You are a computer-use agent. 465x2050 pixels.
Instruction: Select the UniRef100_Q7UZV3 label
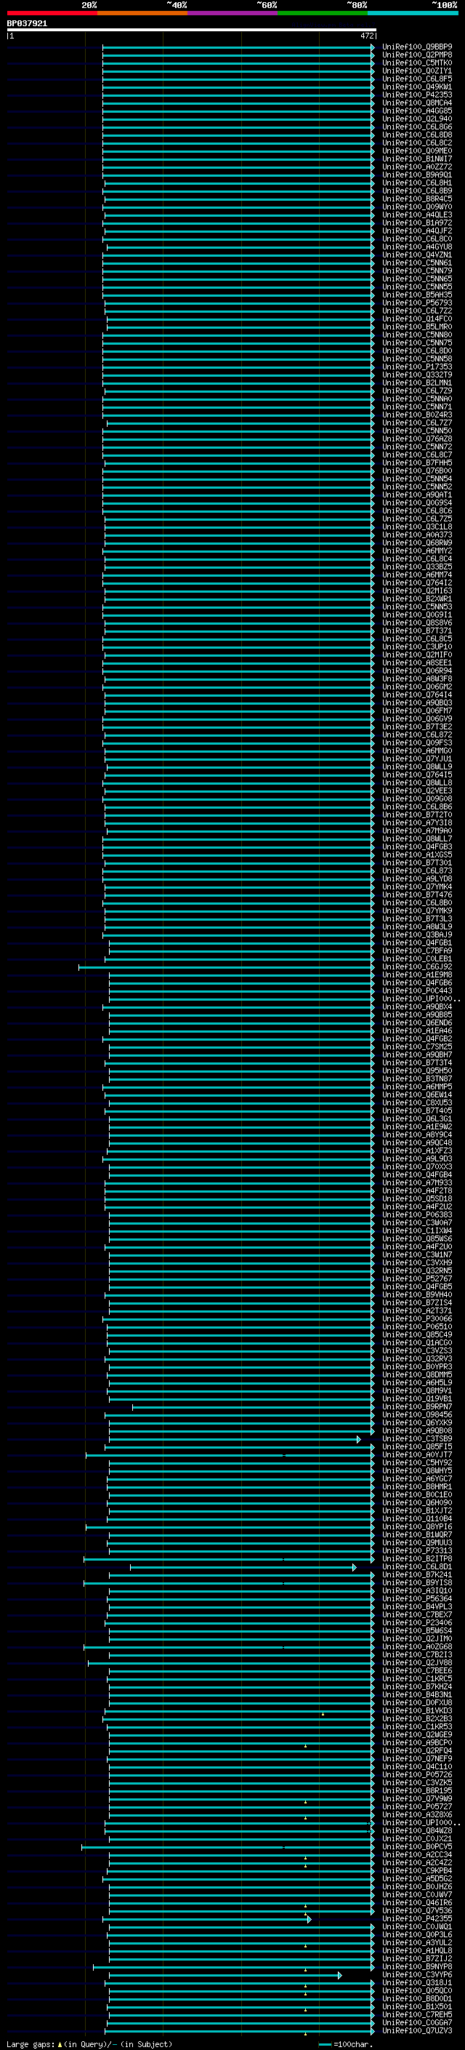pos(416,2031)
